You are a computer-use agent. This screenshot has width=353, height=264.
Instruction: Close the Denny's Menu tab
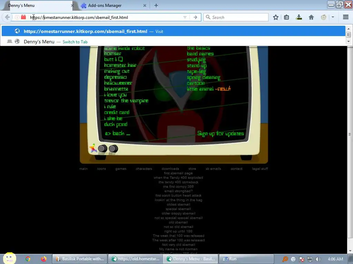pos(72,5)
